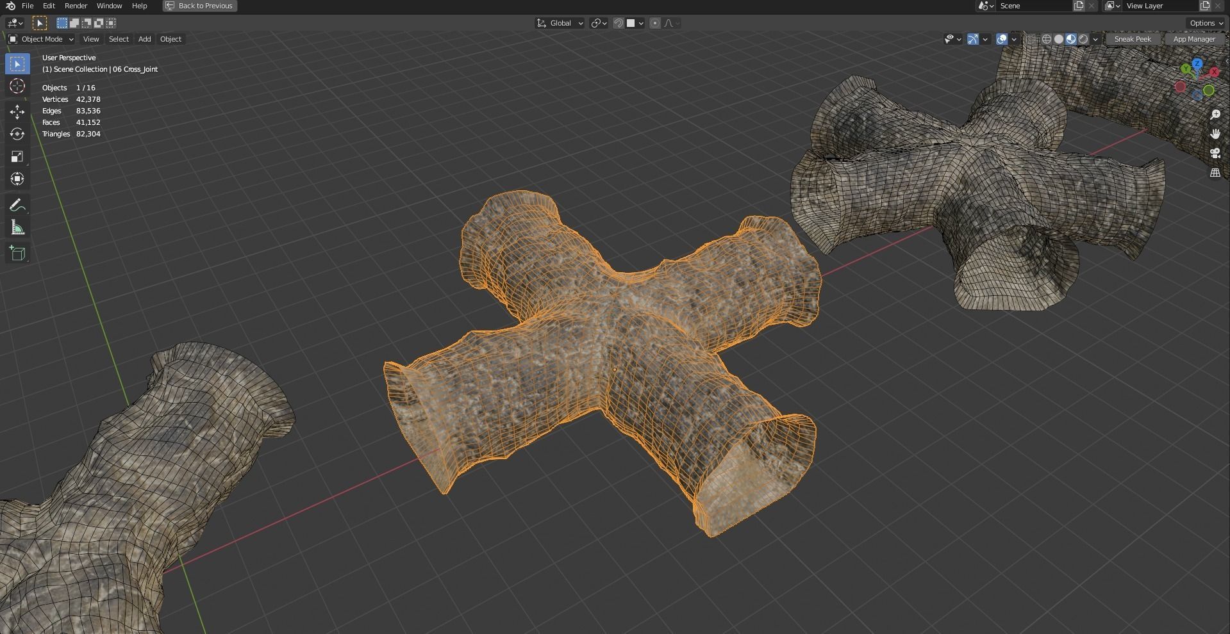This screenshot has width=1230, height=634.
Task: Select the Select Box tool in toolbar
Action: (17, 64)
